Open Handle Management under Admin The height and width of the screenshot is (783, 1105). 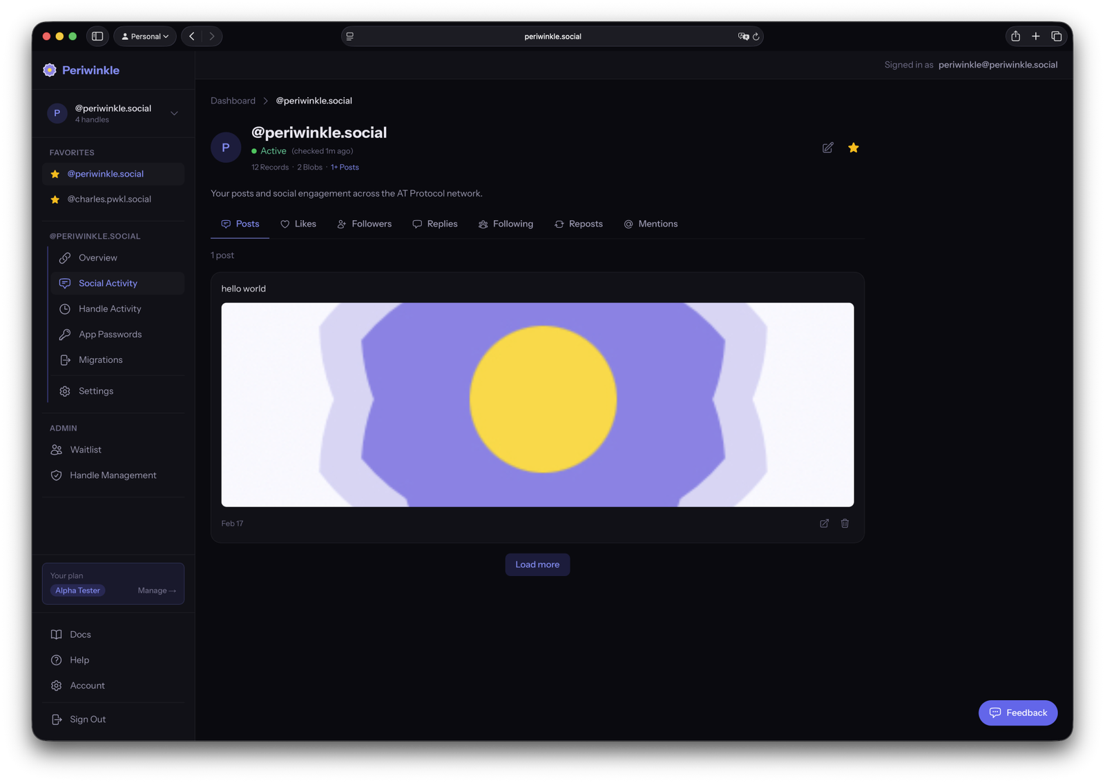pos(113,475)
